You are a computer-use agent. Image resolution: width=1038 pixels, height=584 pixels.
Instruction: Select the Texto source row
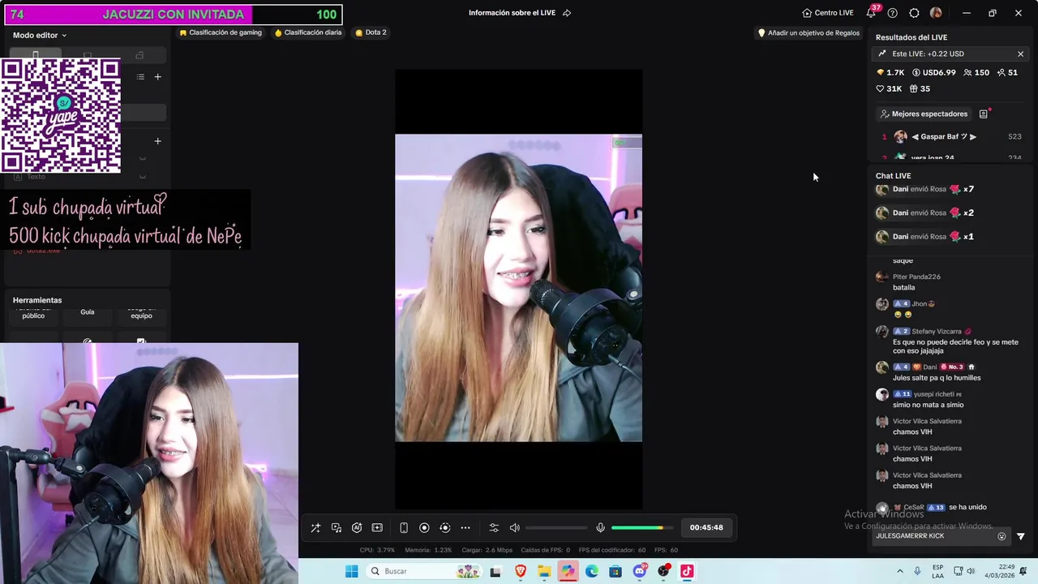click(88, 177)
